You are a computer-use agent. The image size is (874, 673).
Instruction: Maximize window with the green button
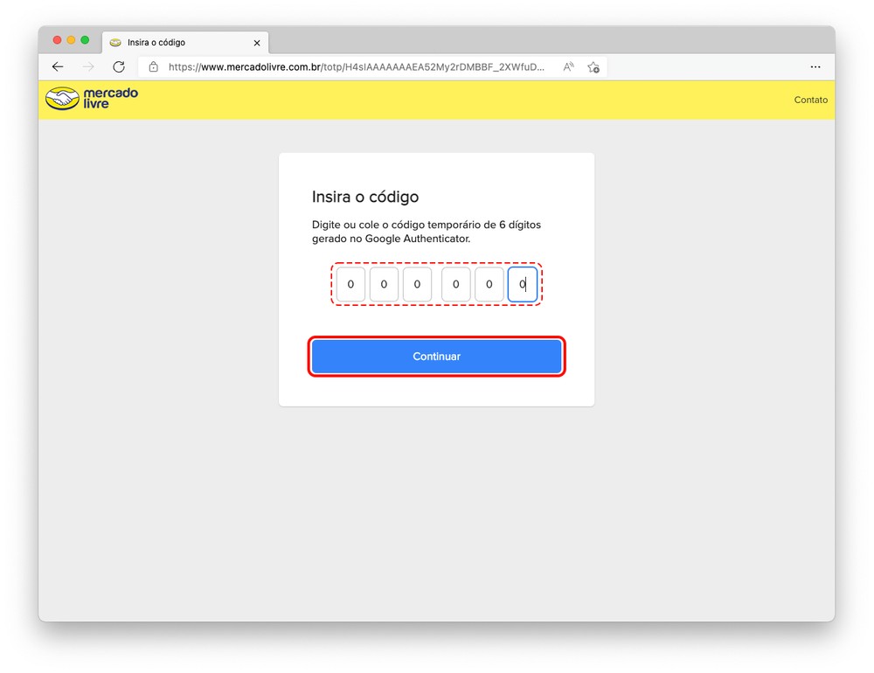click(x=85, y=40)
